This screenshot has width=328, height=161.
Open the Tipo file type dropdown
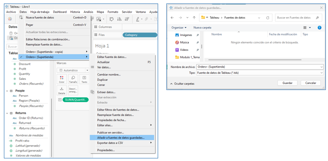pos(321,73)
